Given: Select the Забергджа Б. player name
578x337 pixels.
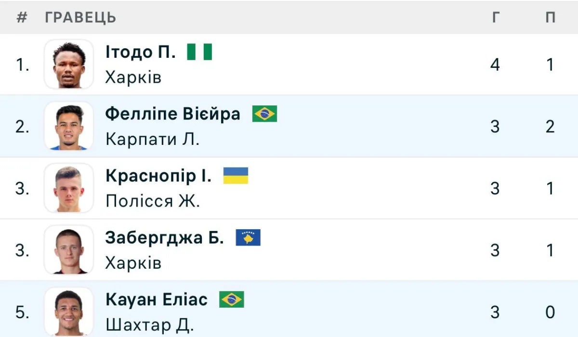Looking at the screenshot, I should 165,238.
